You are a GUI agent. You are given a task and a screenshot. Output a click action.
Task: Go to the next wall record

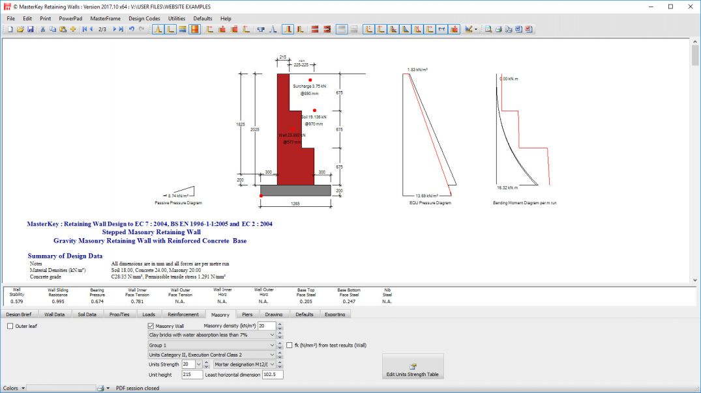[x=115, y=29]
